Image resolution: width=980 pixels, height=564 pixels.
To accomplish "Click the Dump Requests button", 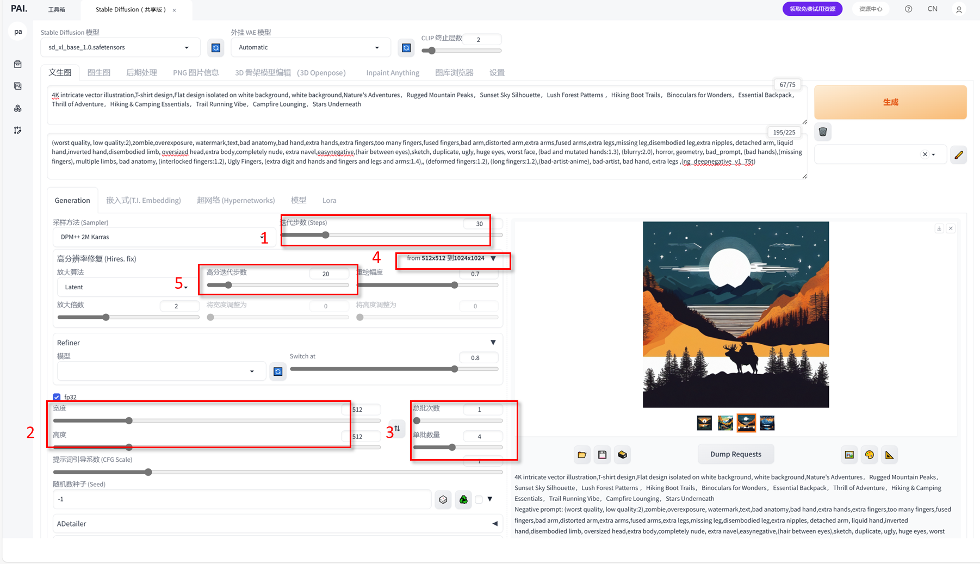I will [735, 455].
